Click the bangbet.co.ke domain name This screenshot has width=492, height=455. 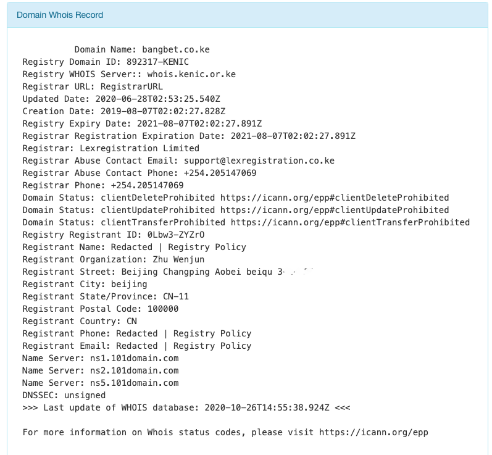176,49
